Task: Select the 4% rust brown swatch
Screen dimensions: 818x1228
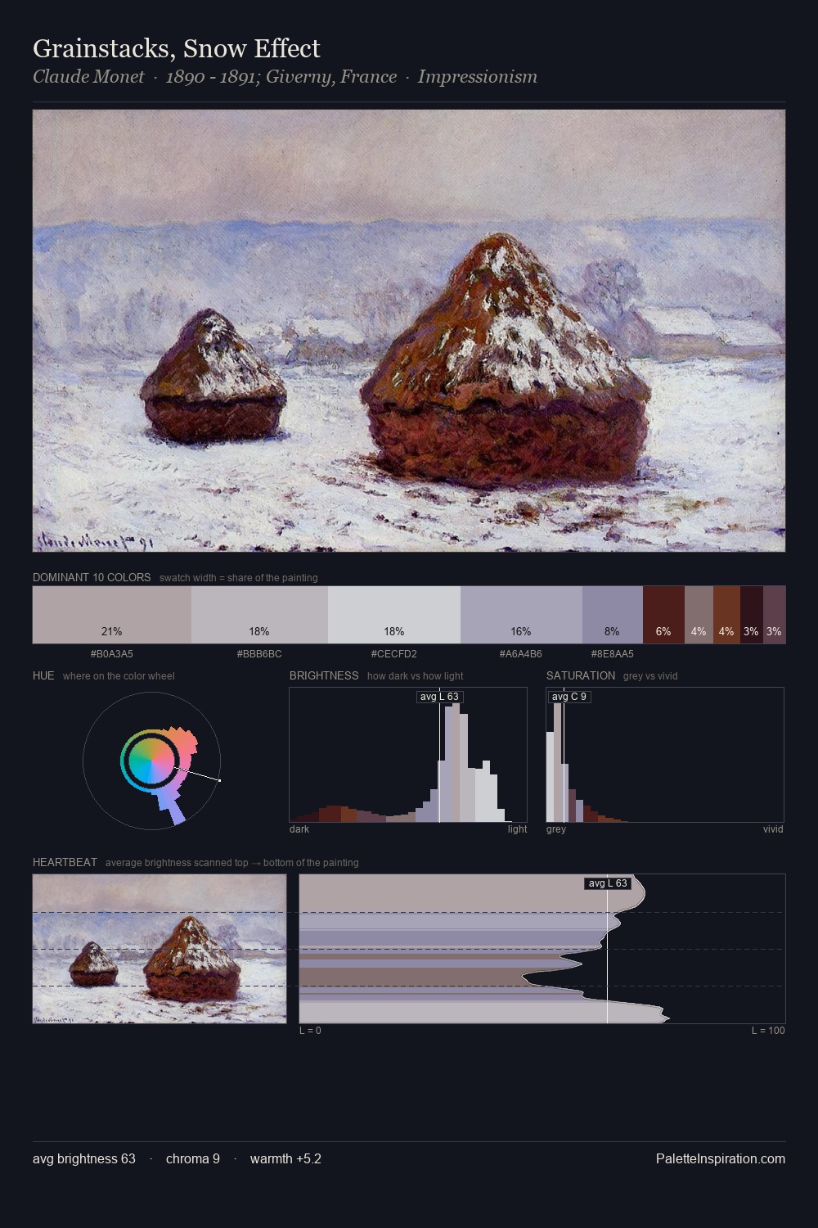Action: [x=726, y=615]
